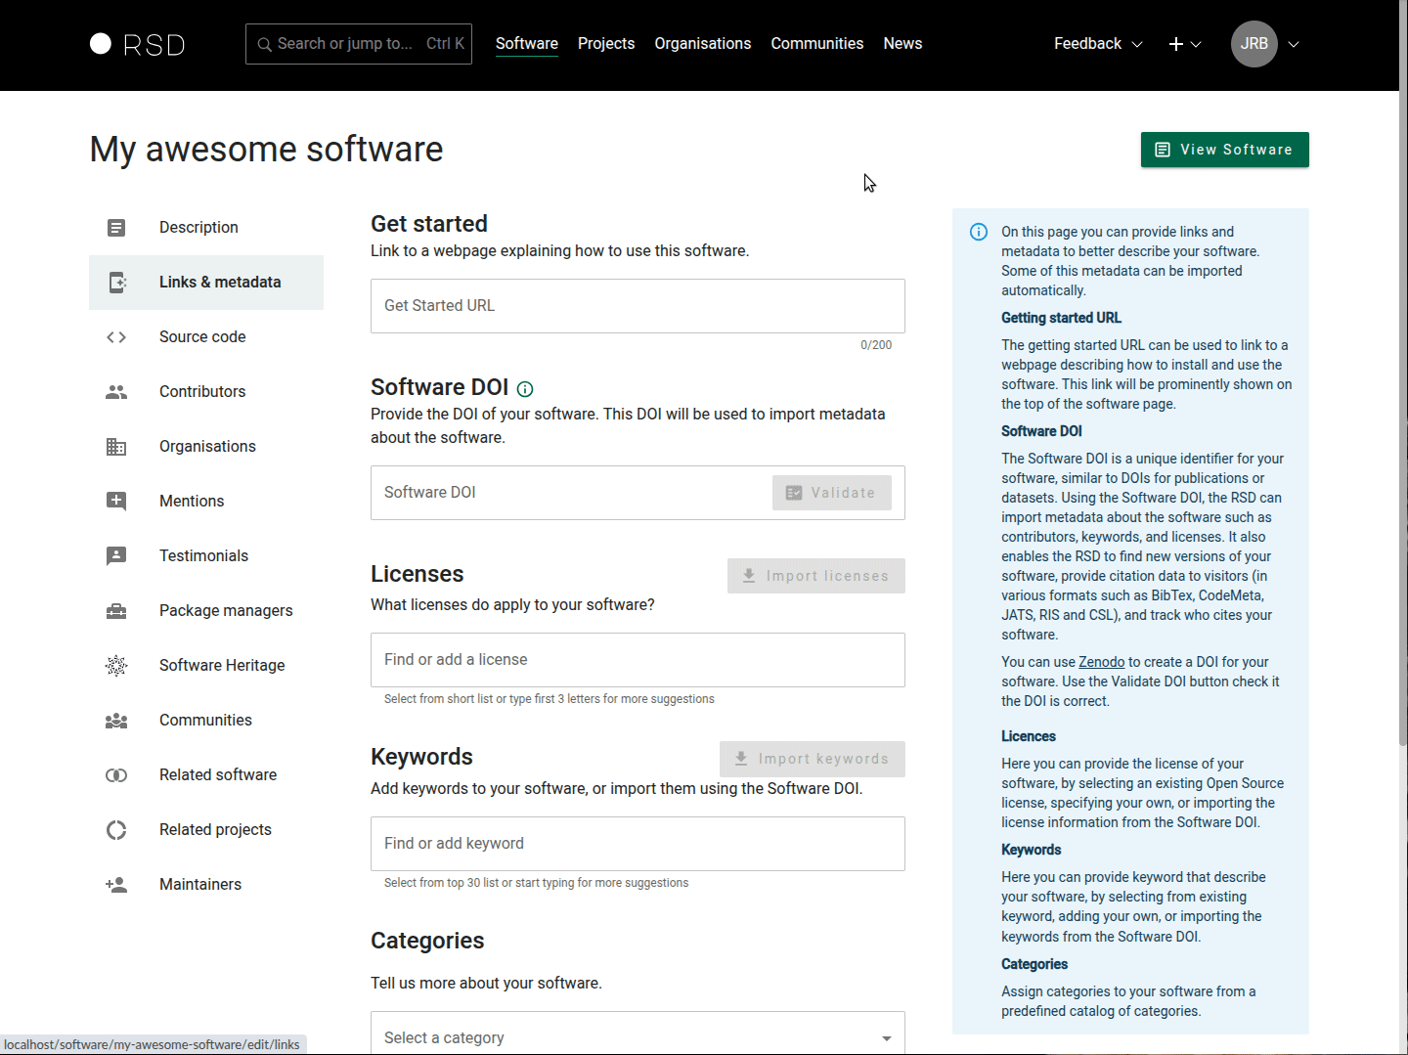The image size is (1408, 1055).
Task: Click the Maintainers person-add icon
Action: (x=116, y=885)
